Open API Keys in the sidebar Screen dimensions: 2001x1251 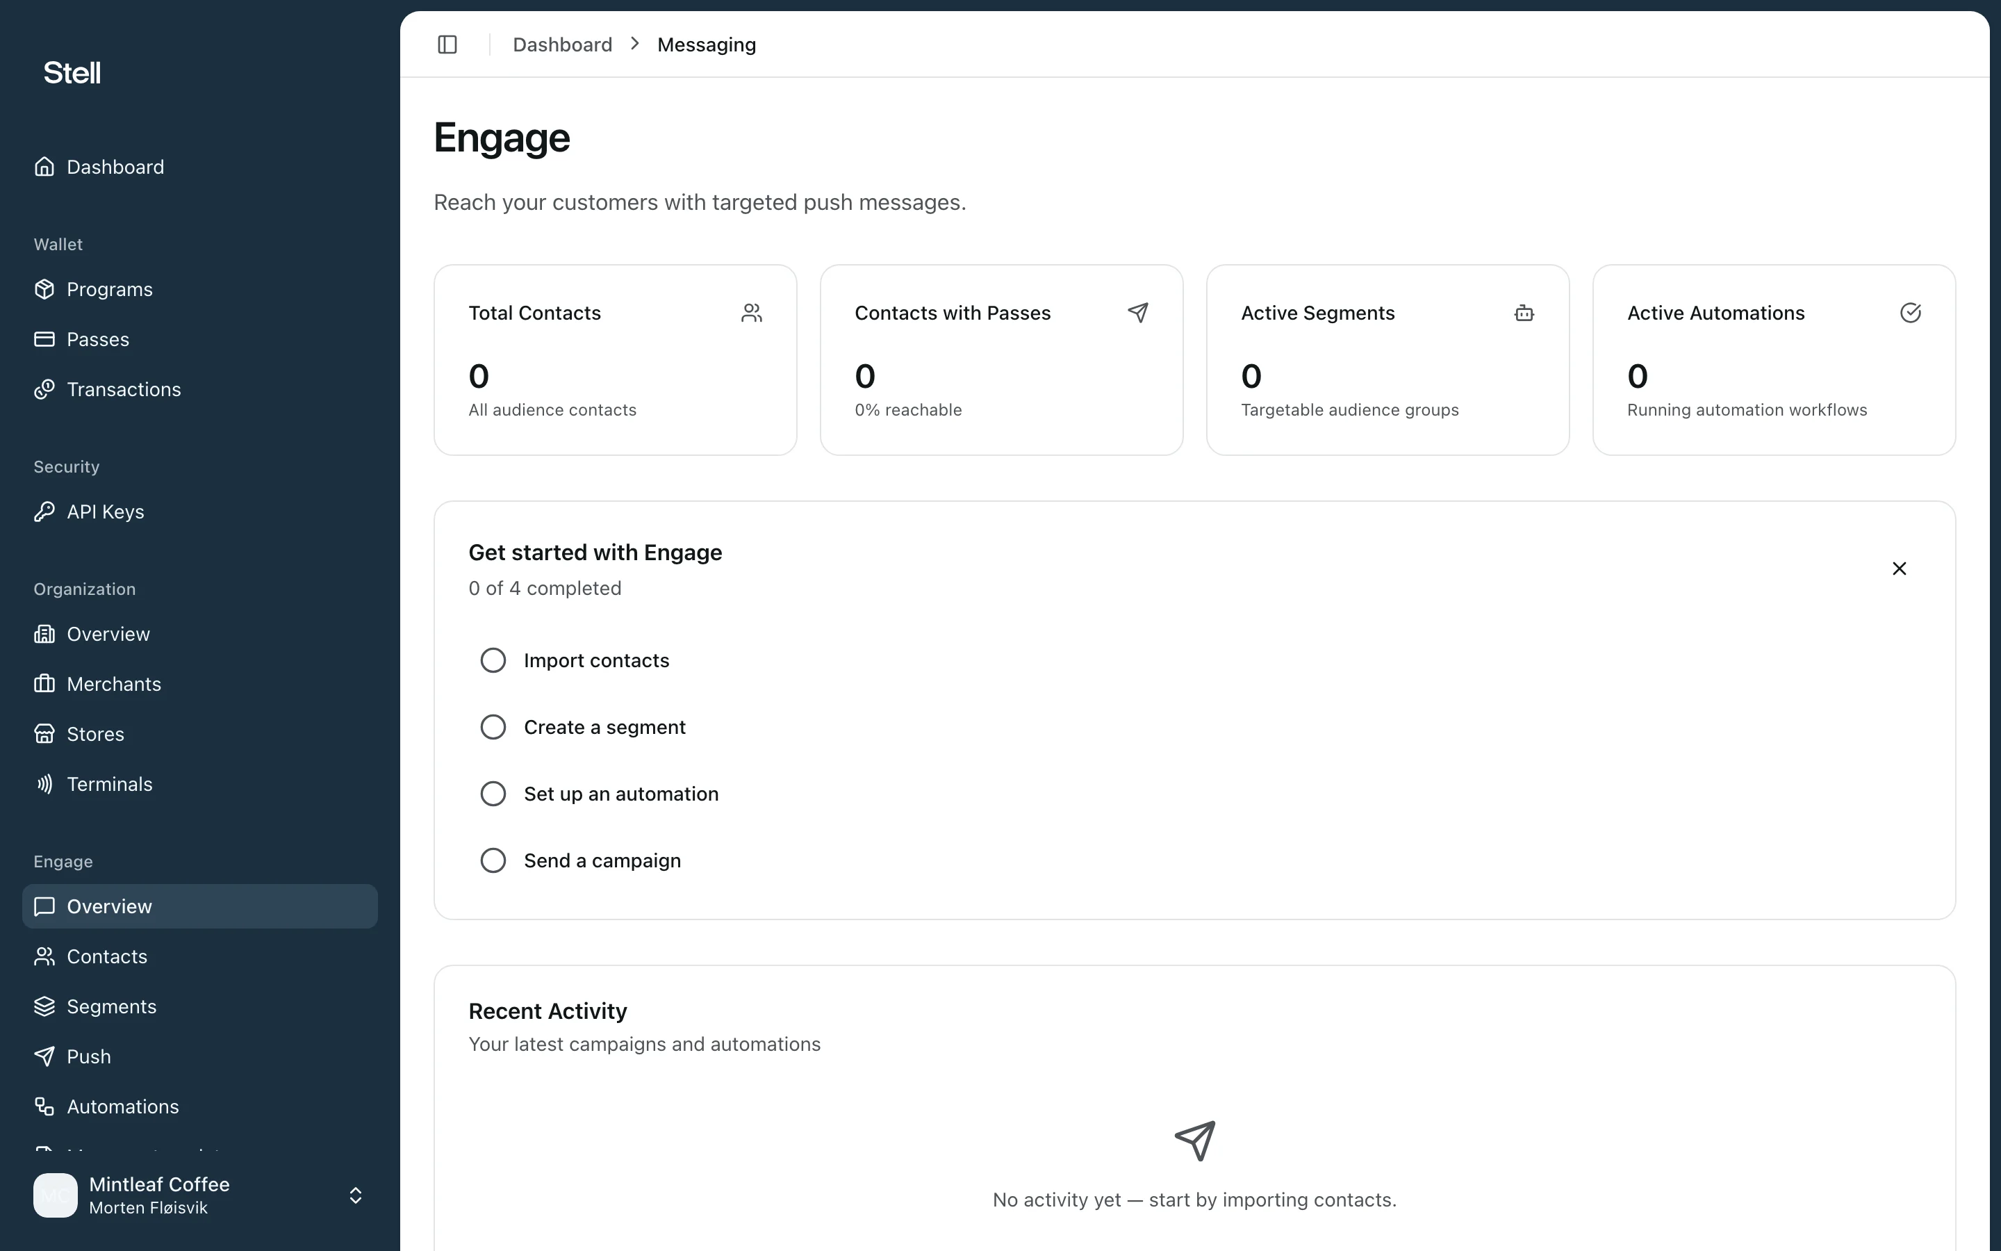(200, 512)
